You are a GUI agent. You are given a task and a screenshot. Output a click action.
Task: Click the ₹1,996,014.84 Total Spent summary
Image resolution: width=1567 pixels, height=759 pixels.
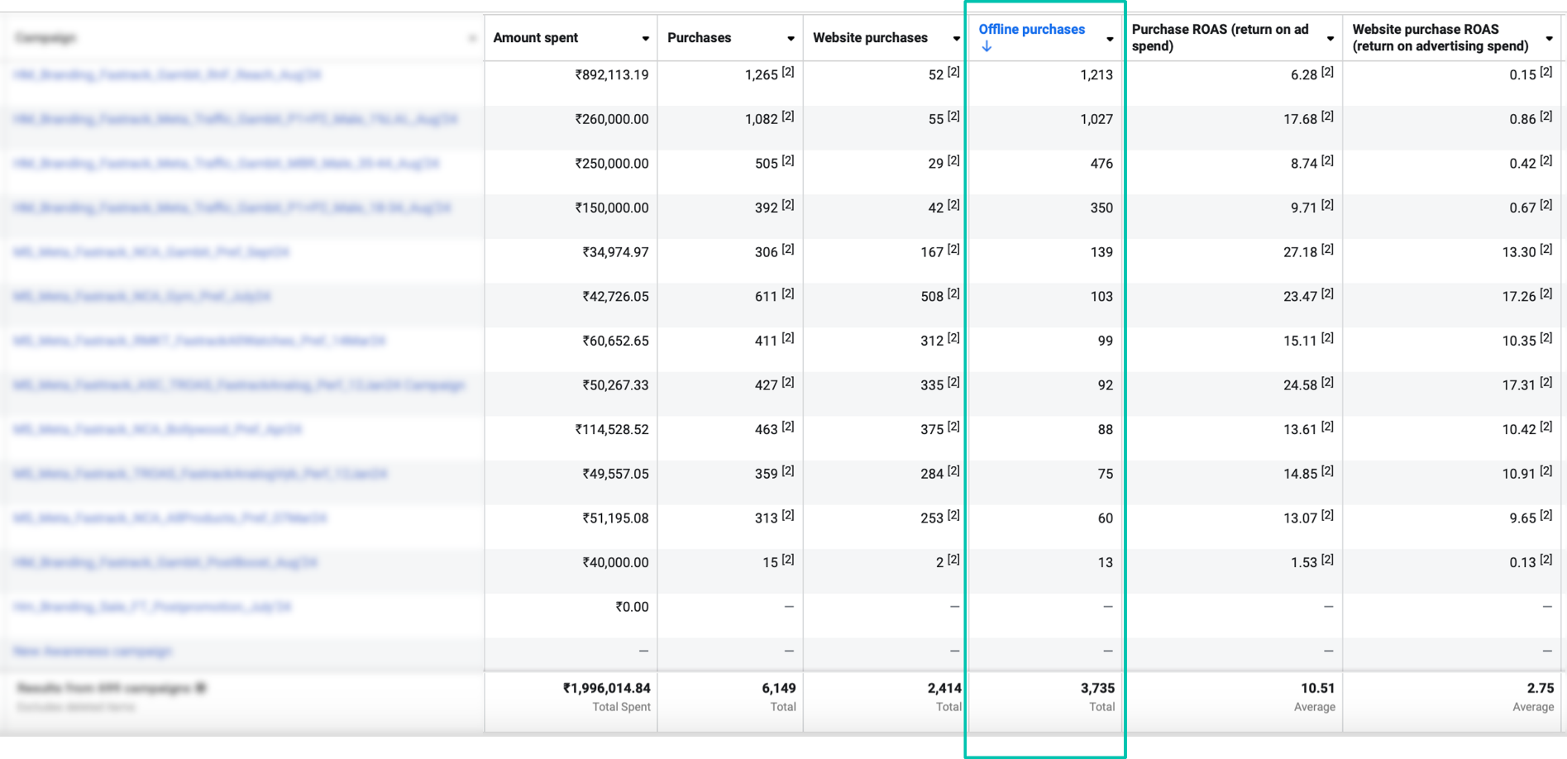click(x=607, y=689)
